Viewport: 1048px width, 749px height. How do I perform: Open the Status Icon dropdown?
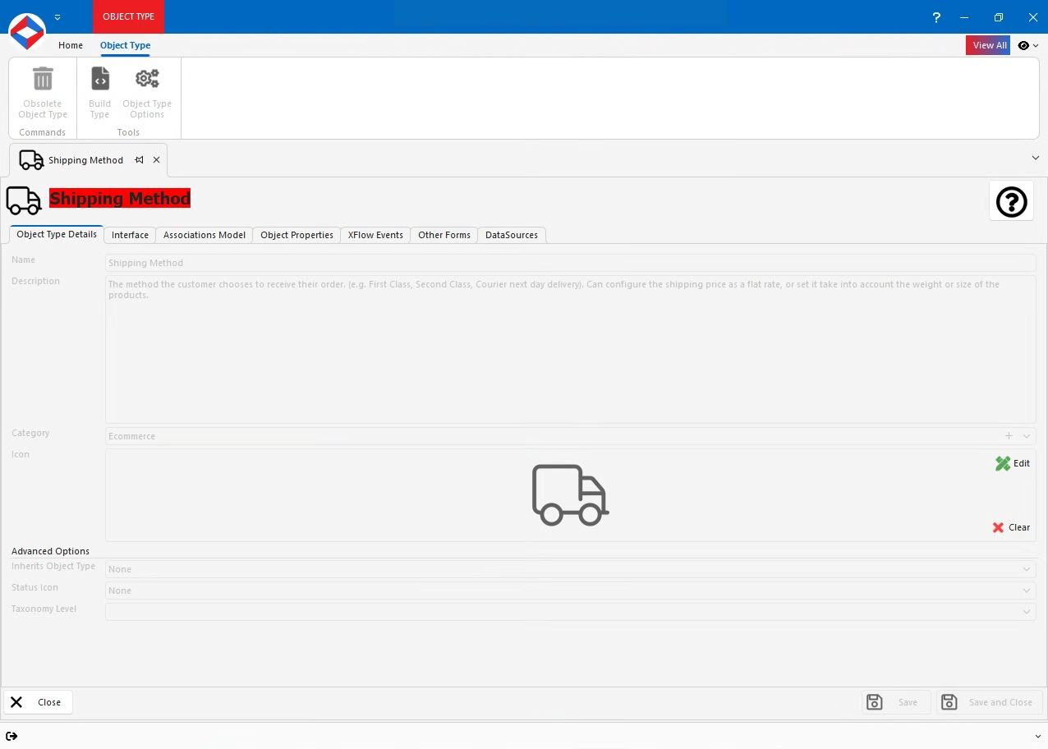[1026, 590]
